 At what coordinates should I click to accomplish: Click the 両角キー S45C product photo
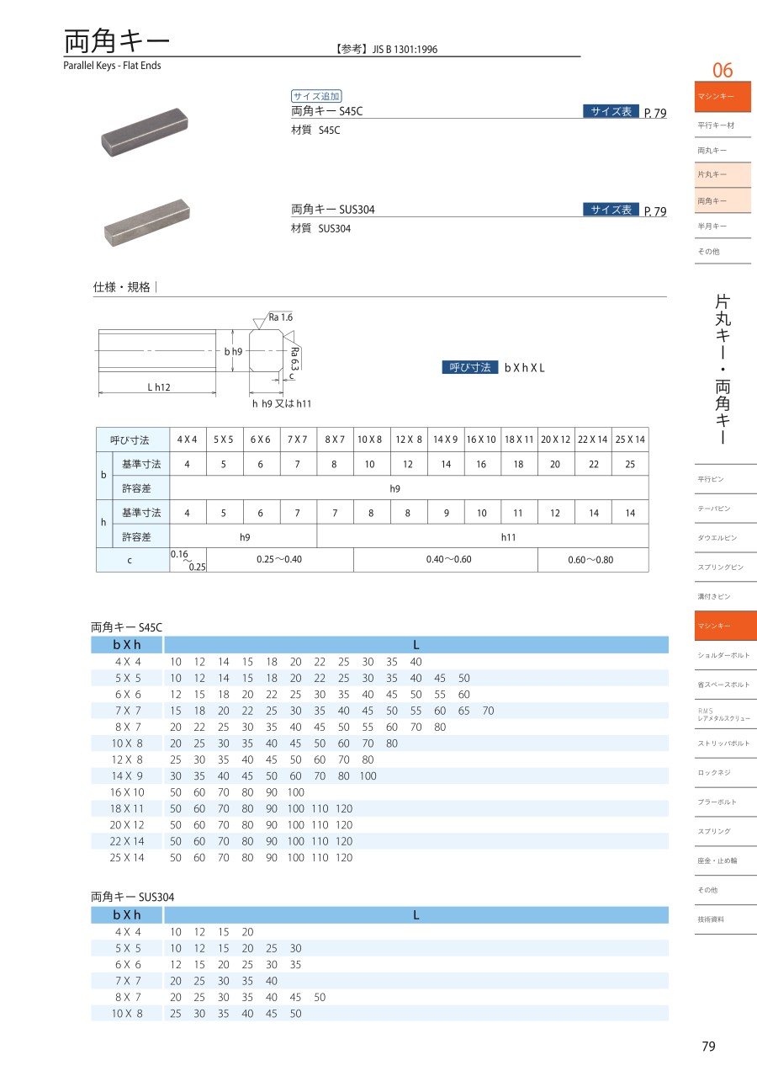point(144,132)
